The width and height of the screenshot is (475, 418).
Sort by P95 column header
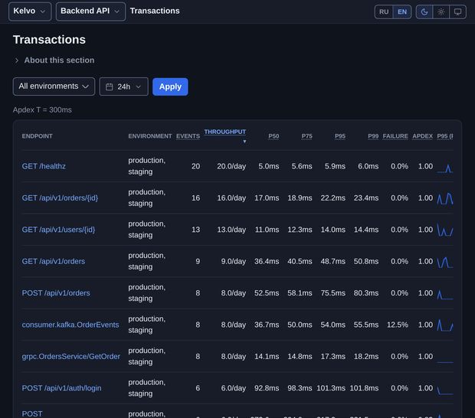coord(340,136)
